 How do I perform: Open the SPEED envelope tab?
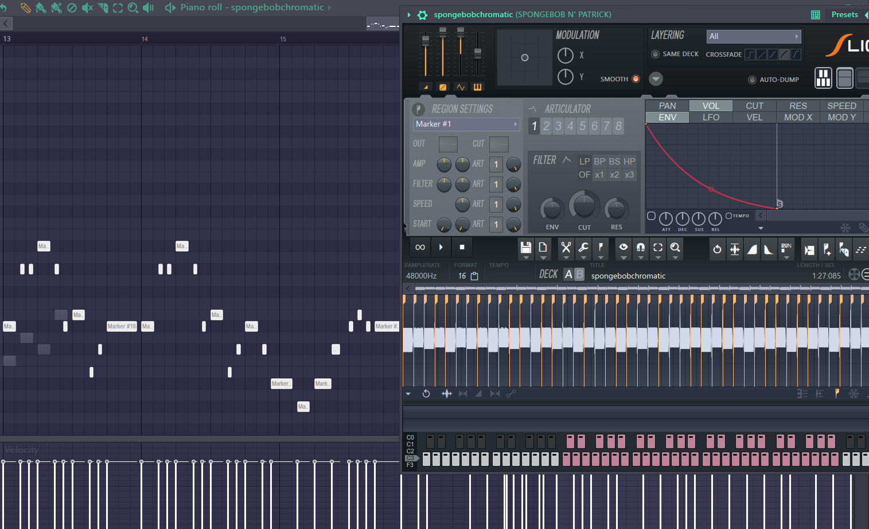click(x=841, y=106)
